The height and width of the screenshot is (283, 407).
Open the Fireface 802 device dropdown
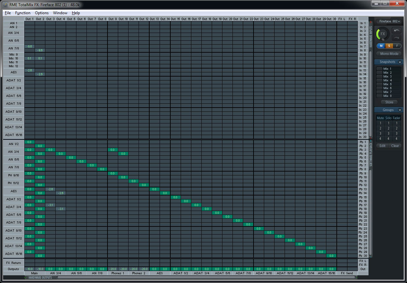pyautogui.click(x=389, y=21)
